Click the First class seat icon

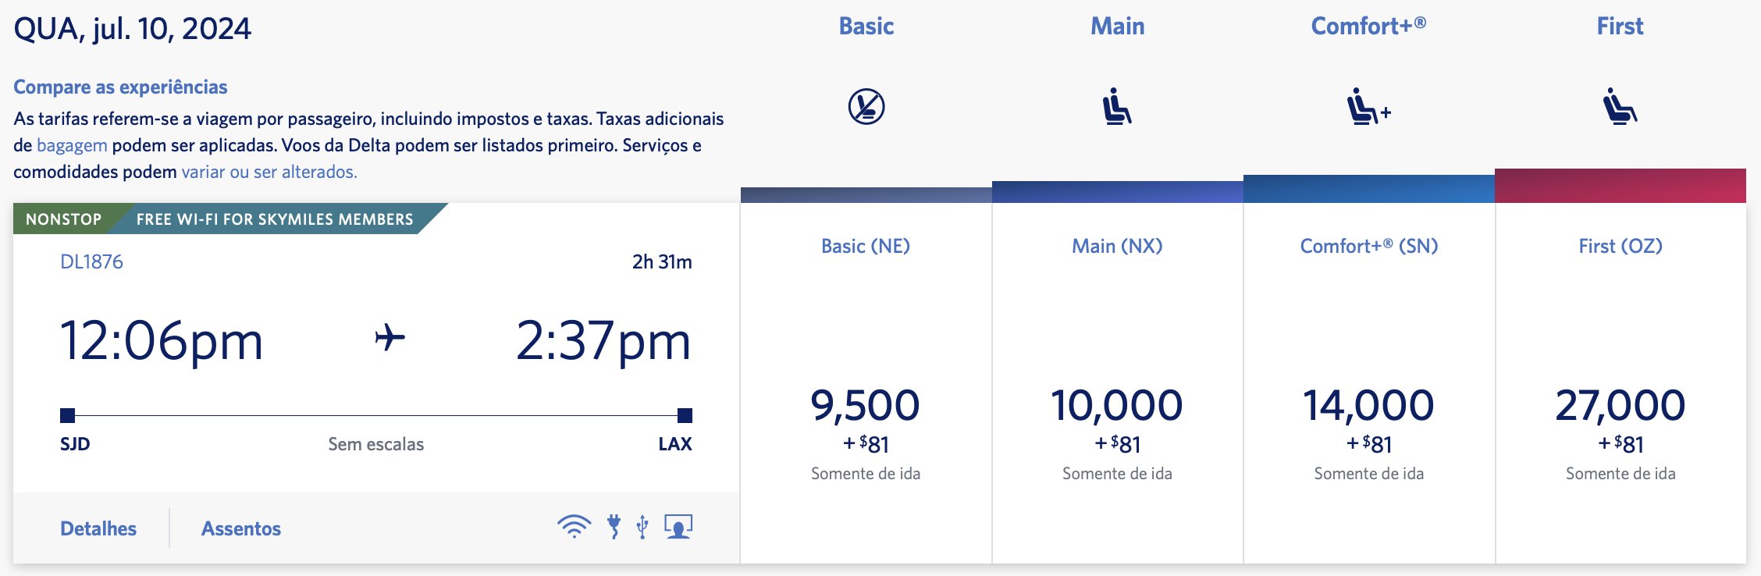(1620, 106)
